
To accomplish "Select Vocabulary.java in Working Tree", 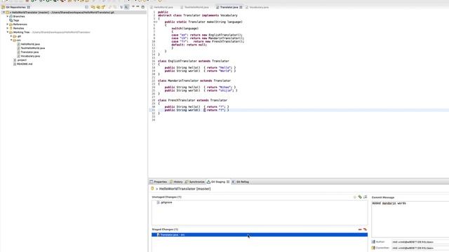I will tap(28, 56).
